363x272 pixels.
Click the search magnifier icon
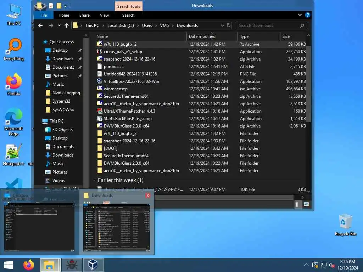point(302,25)
